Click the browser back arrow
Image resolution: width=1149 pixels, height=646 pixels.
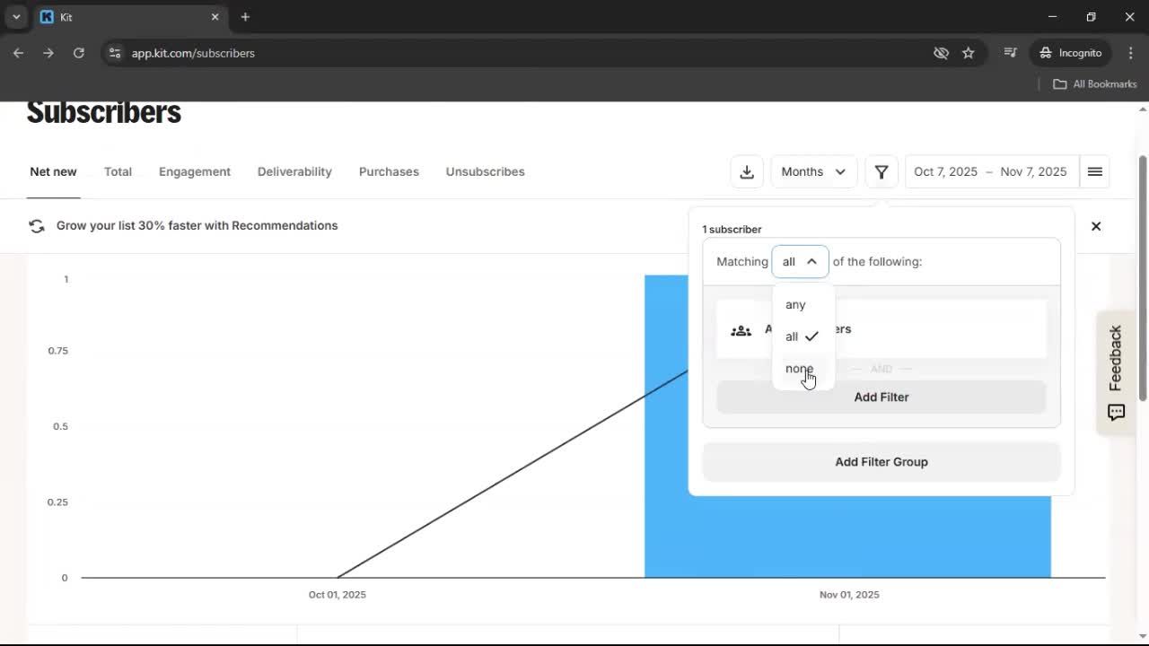[x=18, y=53]
